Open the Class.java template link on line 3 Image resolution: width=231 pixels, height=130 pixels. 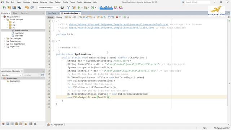[x=112, y=28]
